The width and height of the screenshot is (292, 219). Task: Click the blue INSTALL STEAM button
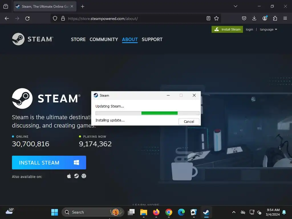coord(49,163)
